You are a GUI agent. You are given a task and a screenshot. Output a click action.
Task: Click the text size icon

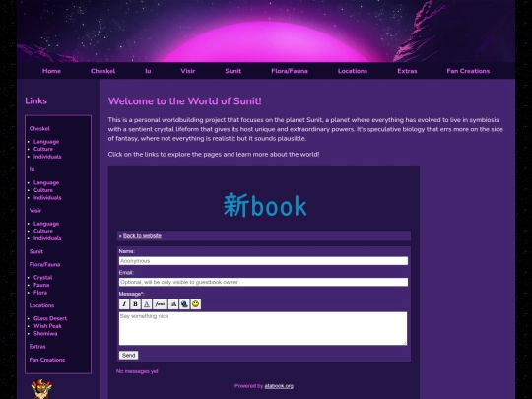pos(173,304)
